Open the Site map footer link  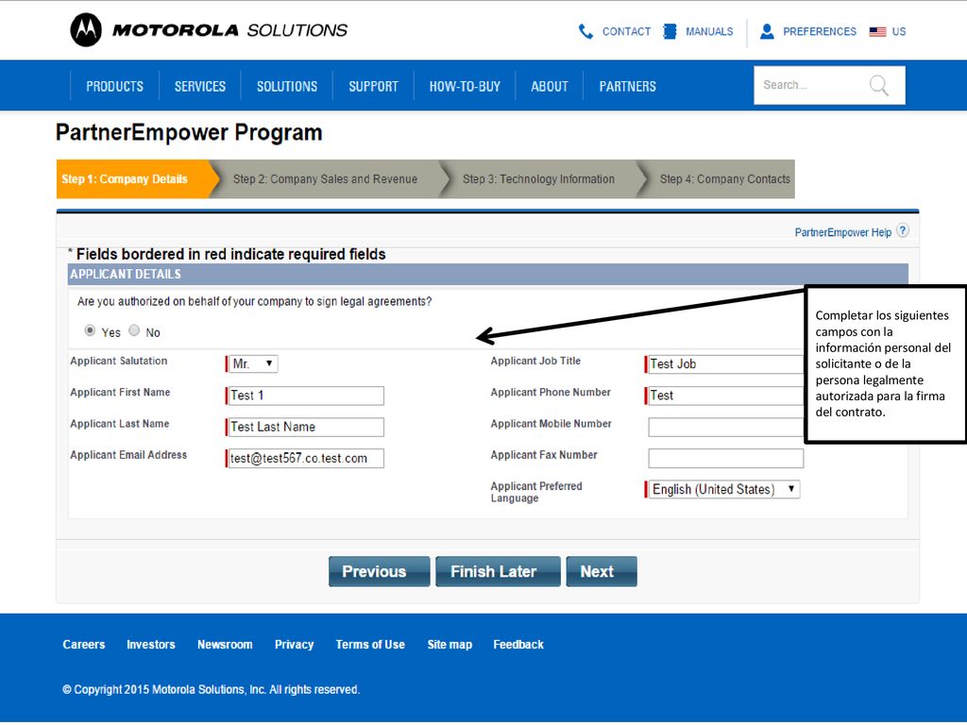450,644
